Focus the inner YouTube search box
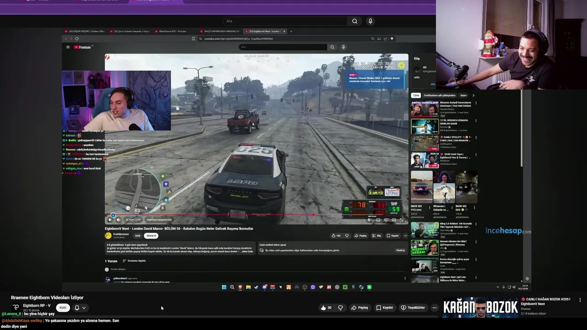 (283, 47)
